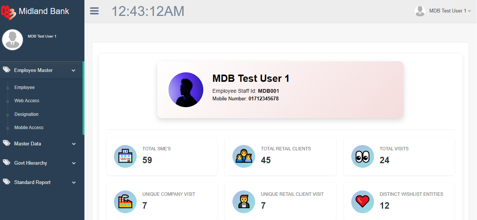Click the hamburger menu toggle icon

(x=94, y=11)
